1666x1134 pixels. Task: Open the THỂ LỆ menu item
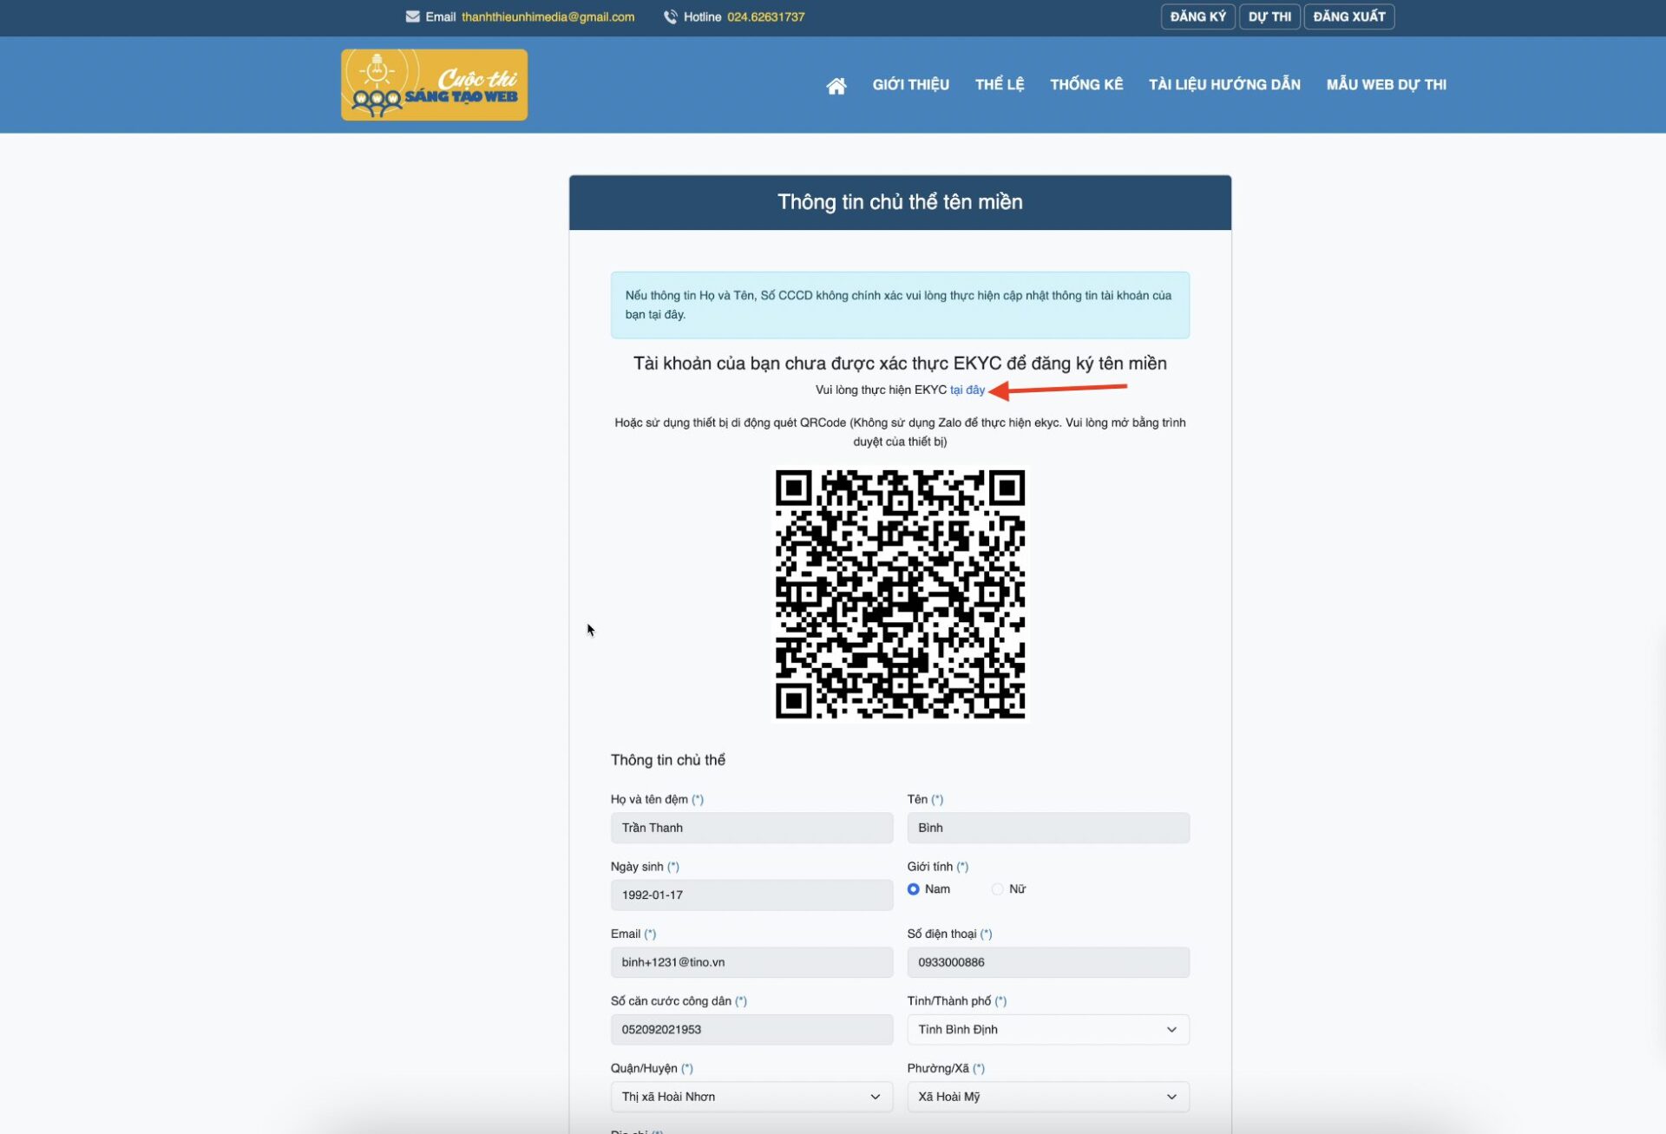(x=999, y=84)
